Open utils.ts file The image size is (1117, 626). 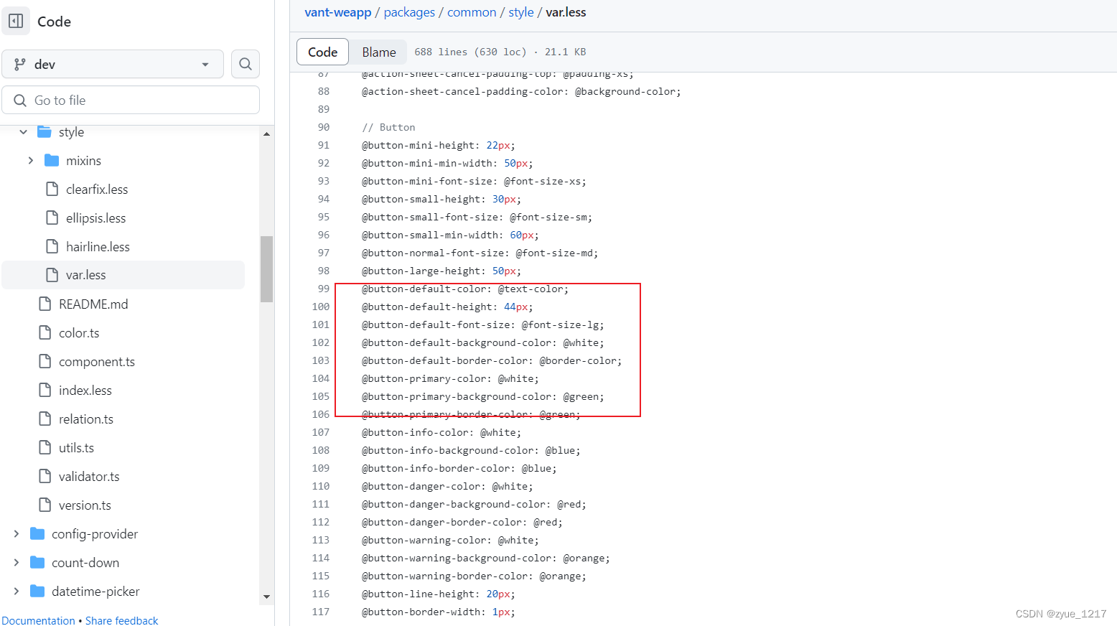pyautogui.click(x=76, y=448)
